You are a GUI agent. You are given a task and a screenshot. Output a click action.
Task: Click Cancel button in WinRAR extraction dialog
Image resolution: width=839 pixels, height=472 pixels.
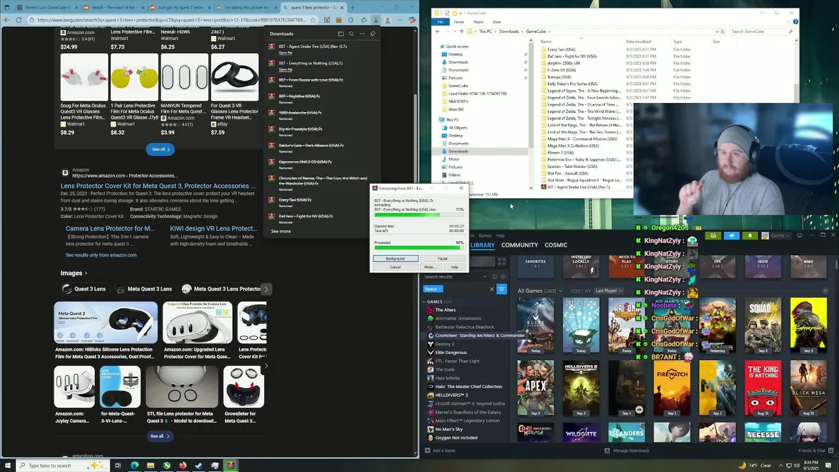click(x=395, y=267)
